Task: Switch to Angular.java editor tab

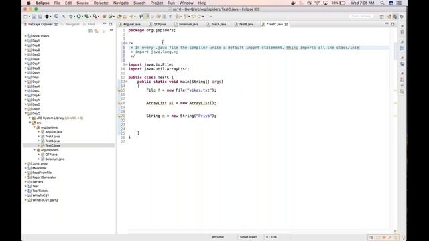Action: coord(131,24)
